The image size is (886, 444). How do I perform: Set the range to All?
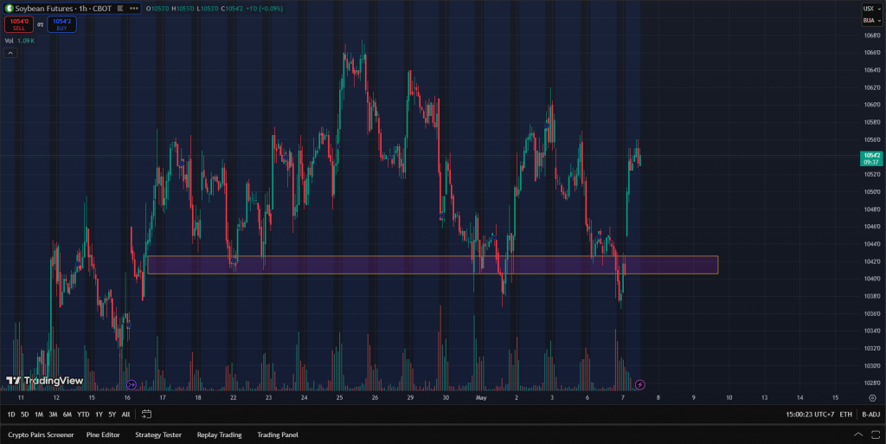[x=125, y=415]
